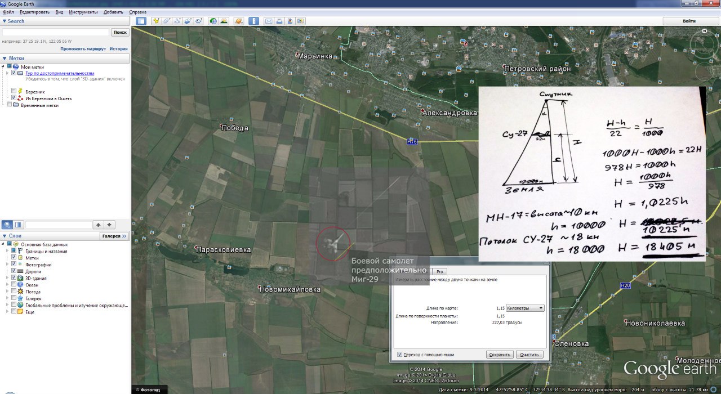Select the Add Image Overlay tool
This screenshot has width=721, height=394.
click(x=188, y=21)
